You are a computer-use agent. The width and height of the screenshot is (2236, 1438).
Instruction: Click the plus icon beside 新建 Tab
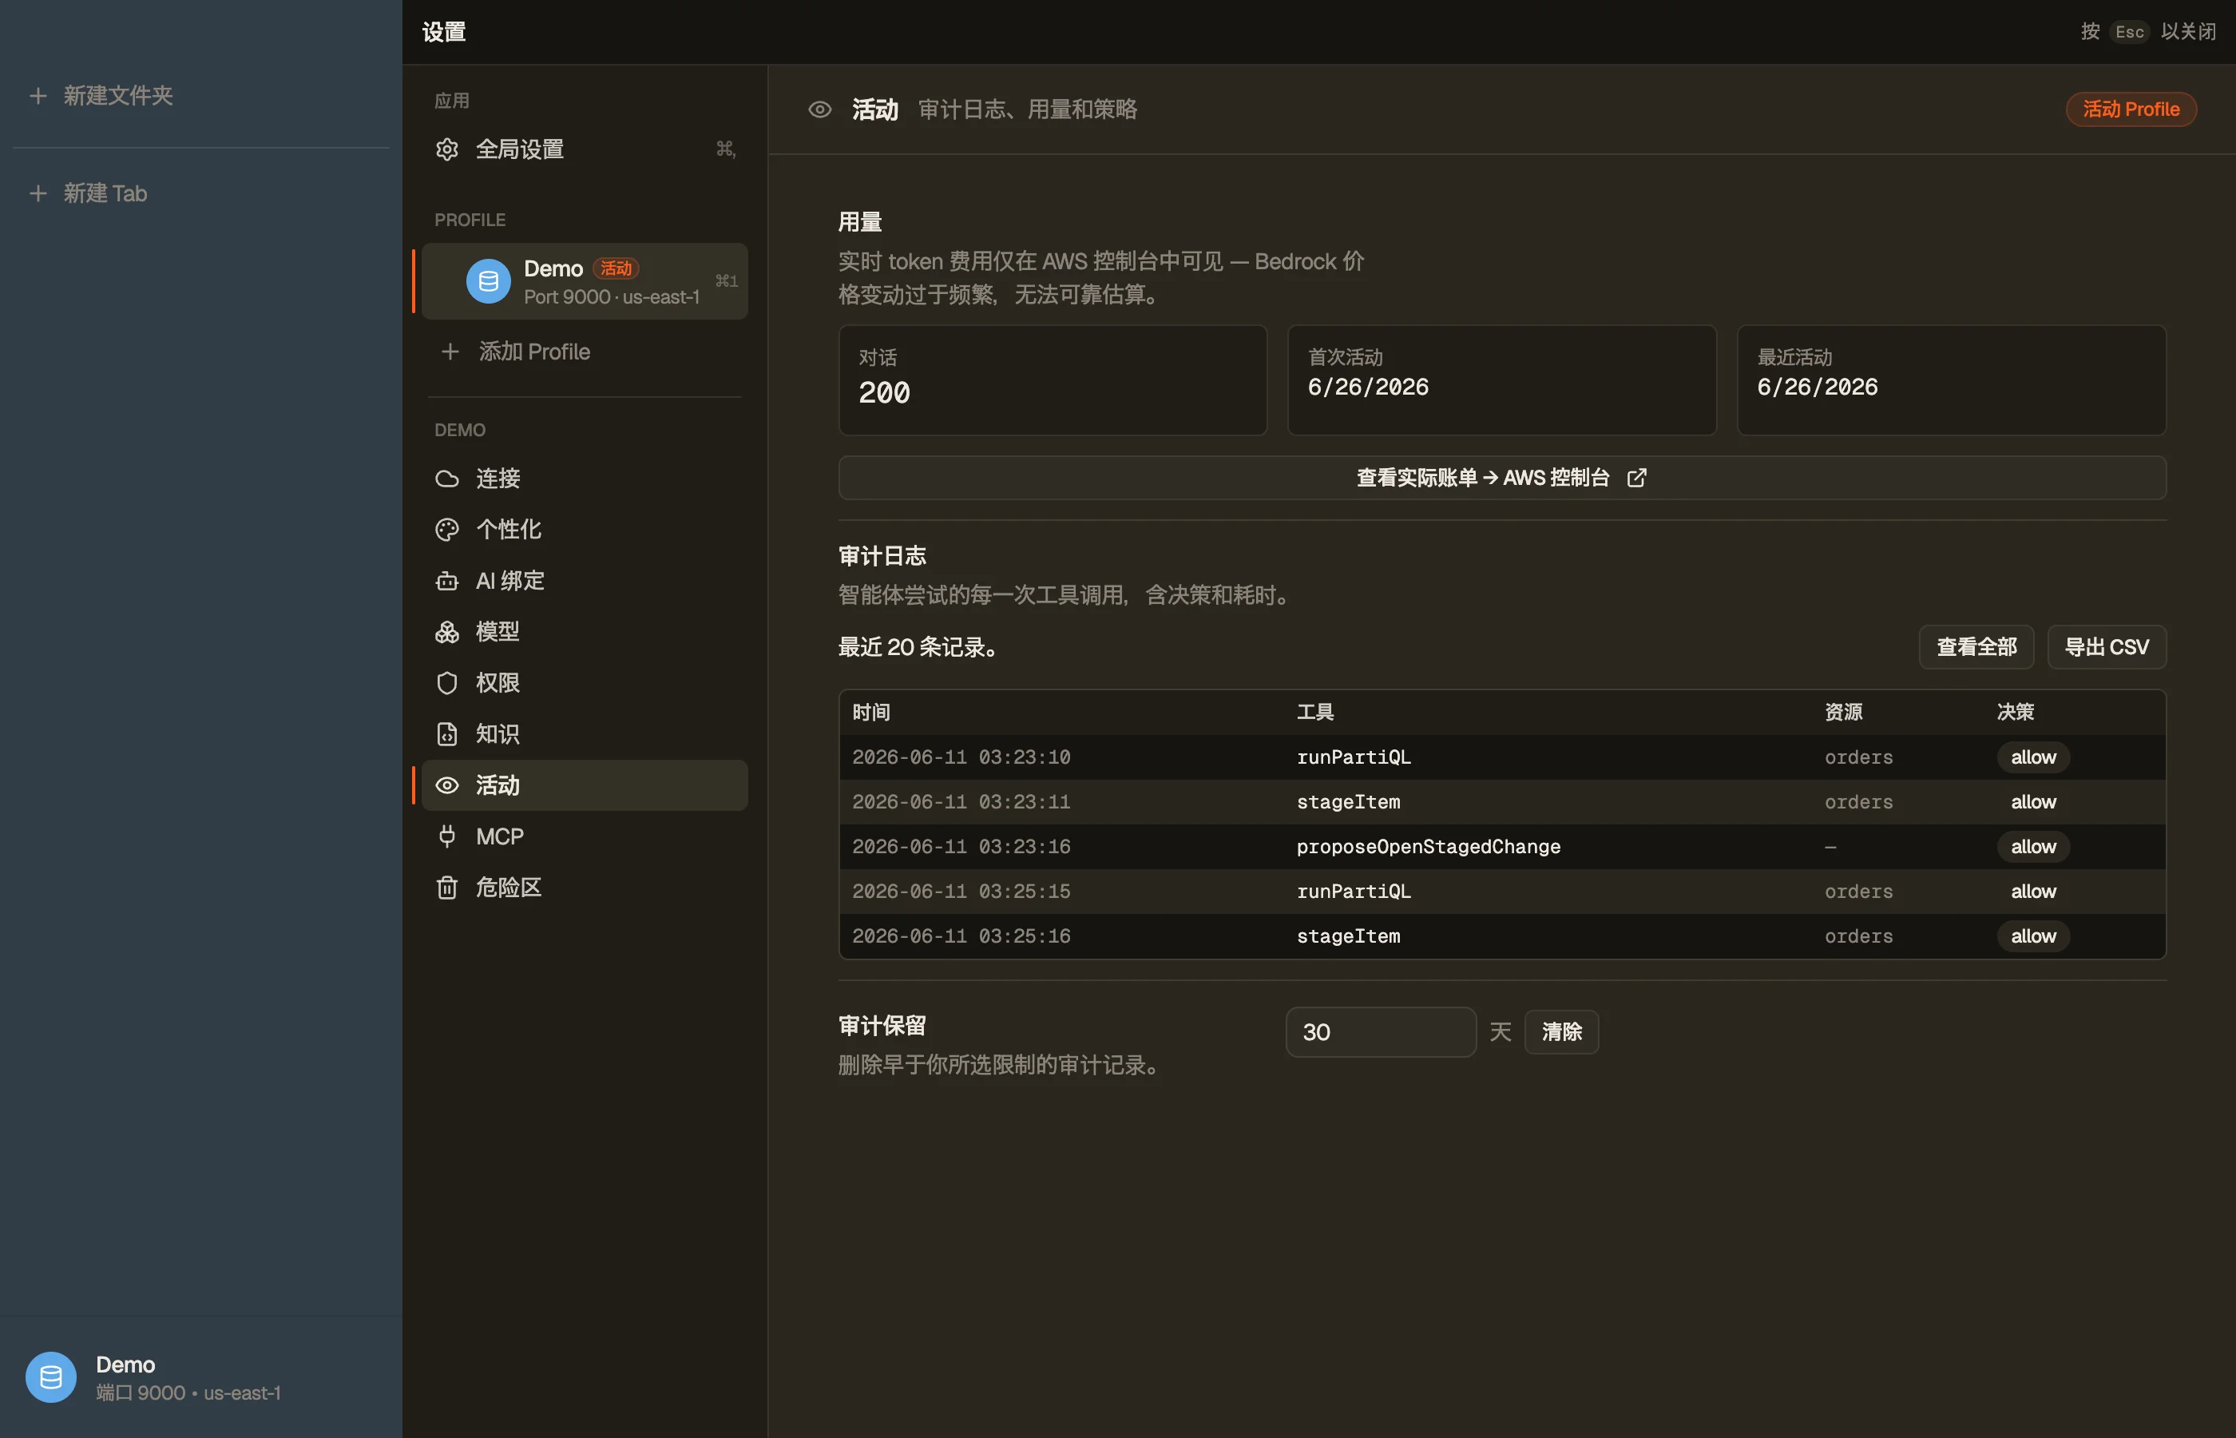(x=38, y=193)
